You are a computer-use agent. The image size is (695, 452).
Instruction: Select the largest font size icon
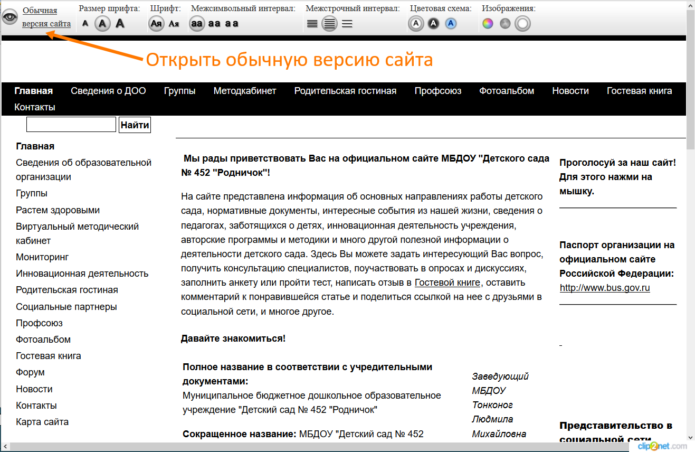point(120,23)
